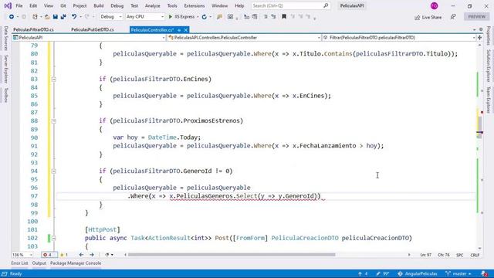The height and width of the screenshot is (278, 494).
Task: Start debugging with the green IIS Express play icon
Action: click(170, 17)
